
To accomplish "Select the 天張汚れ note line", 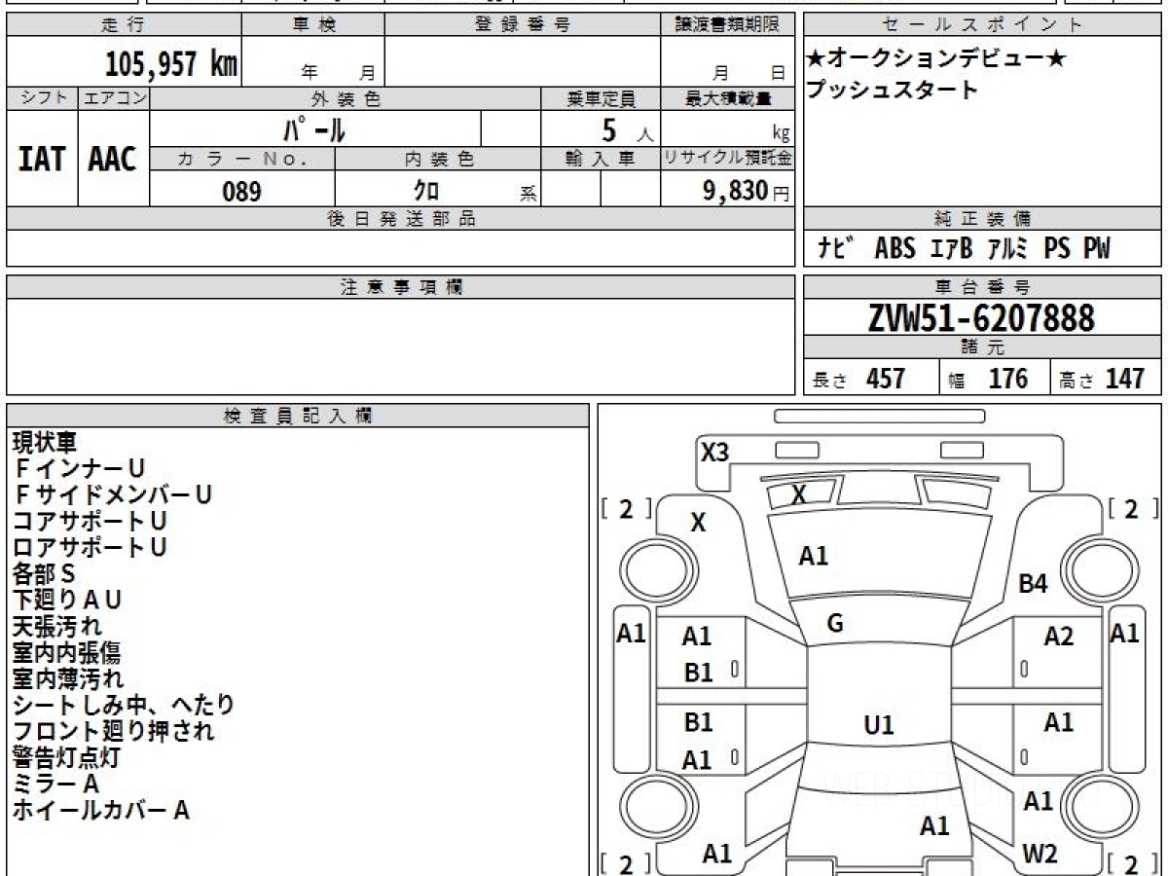I will pyautogui.click(x=56, y=626).
